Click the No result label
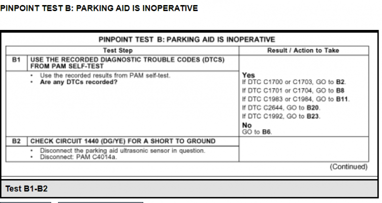Viewport: 382px width, 203px height. (247, 125)
